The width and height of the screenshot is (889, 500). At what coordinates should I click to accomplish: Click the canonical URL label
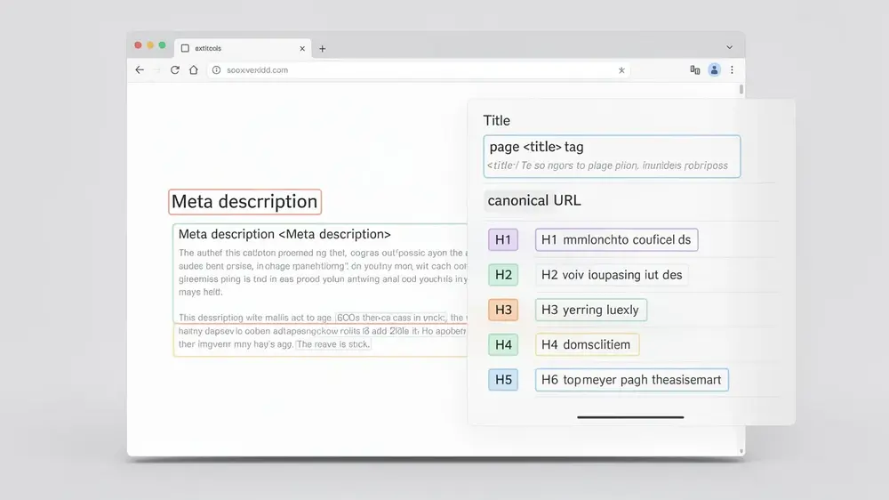534,200
